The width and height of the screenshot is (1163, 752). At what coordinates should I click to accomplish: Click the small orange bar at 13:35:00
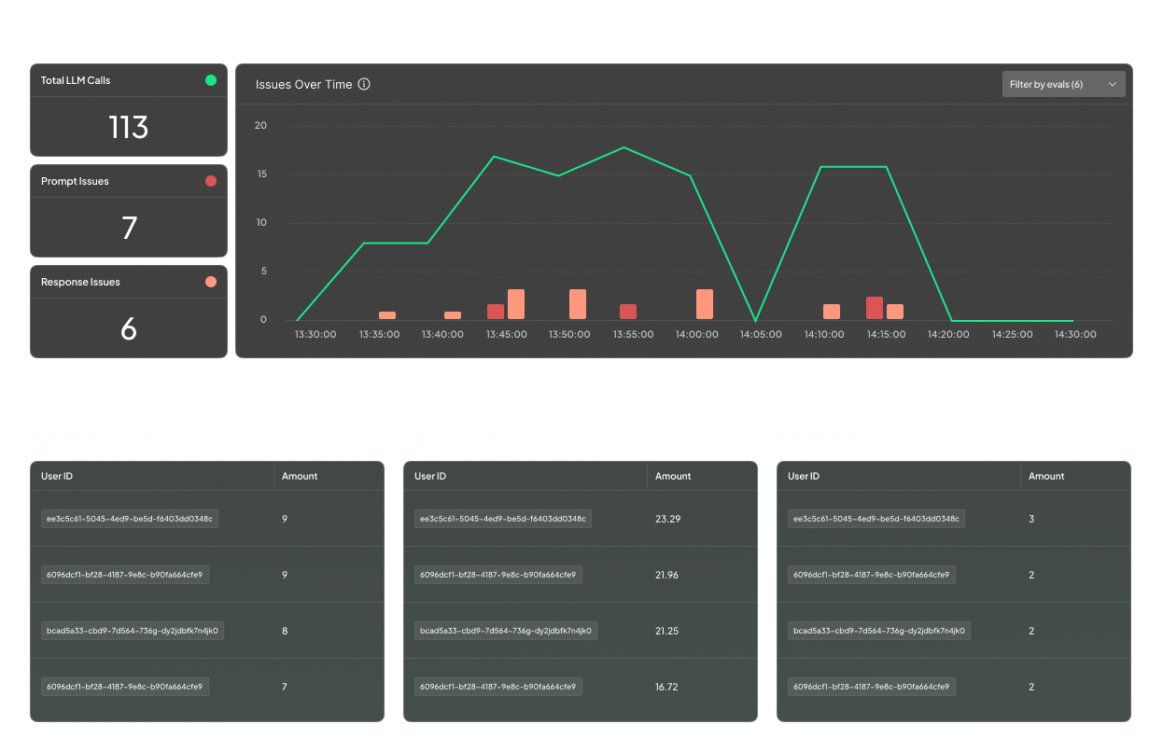[387, 315]
